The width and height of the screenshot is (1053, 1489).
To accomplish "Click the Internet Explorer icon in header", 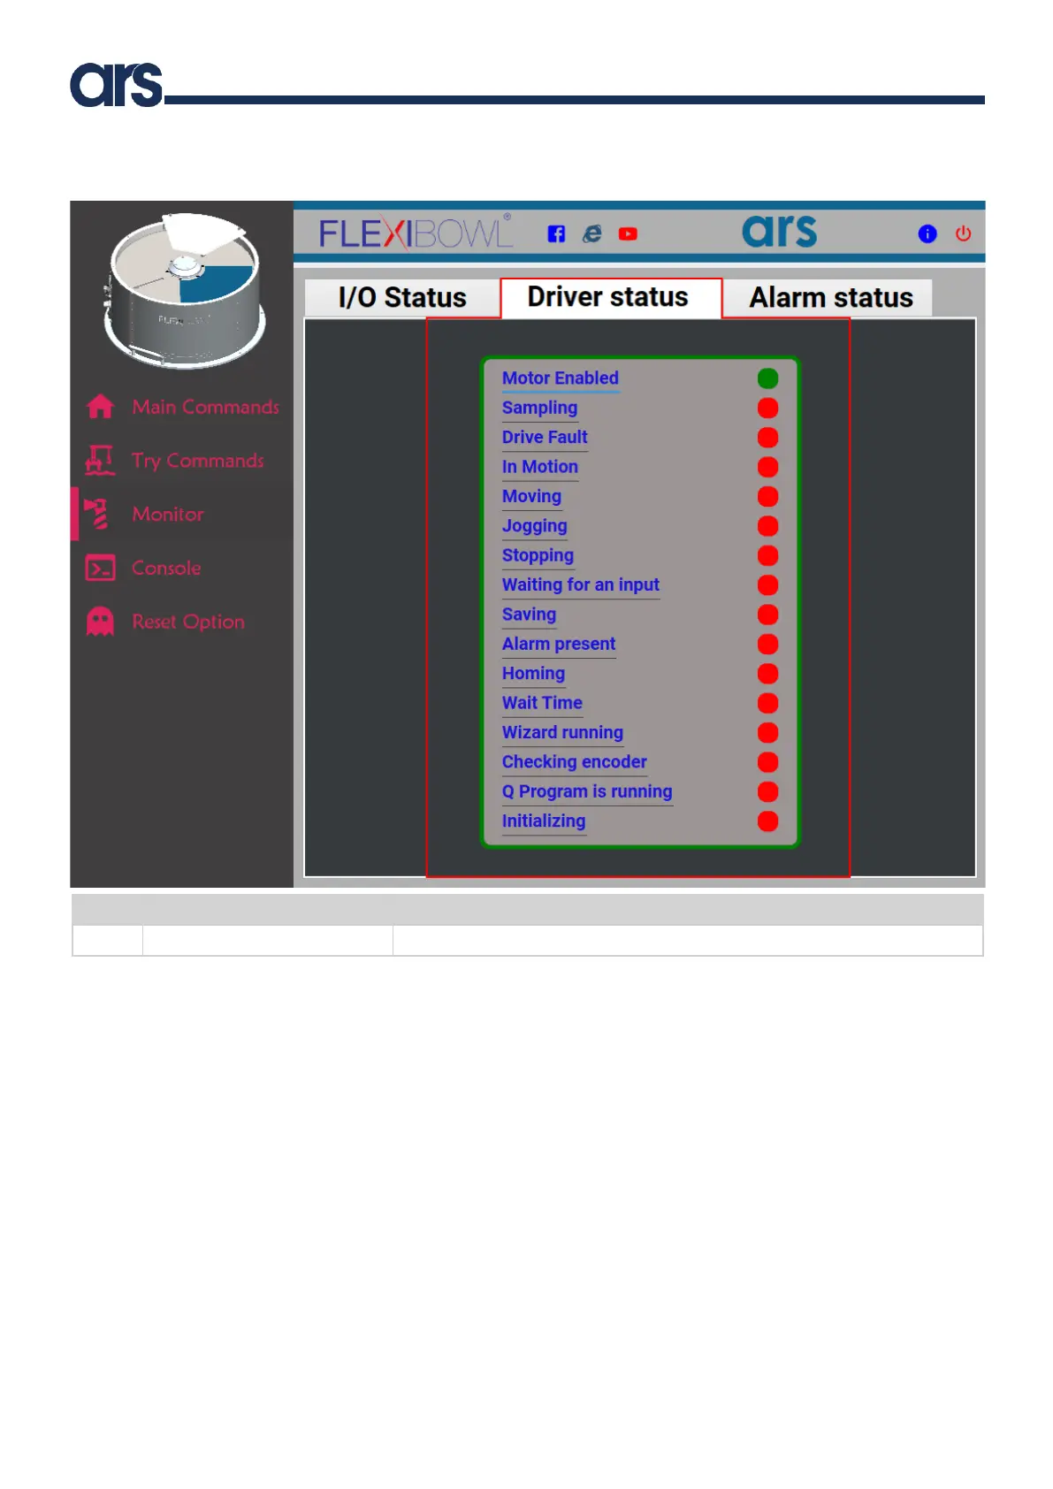I will (592, 233).
